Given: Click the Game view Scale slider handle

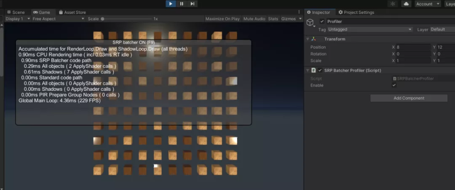Looking at the screenshot, I should 103,19.
